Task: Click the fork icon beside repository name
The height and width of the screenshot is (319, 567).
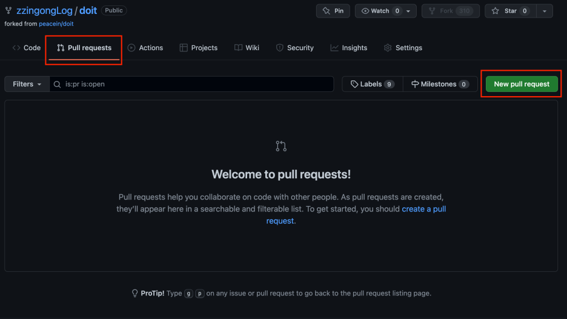Action: coord(8,10)
